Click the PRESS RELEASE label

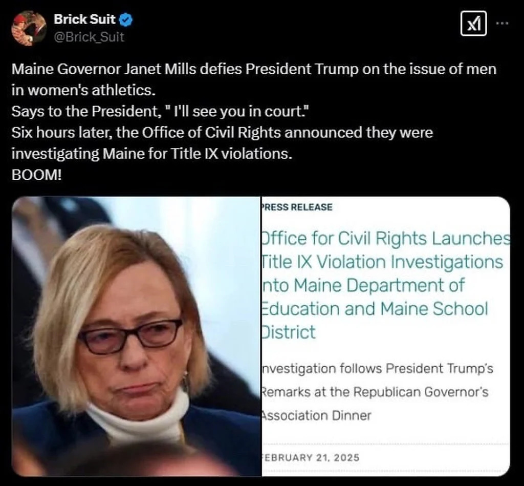point(297,207)
